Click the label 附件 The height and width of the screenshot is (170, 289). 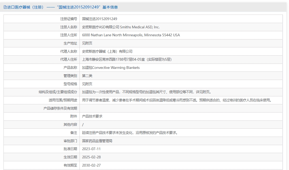tap(74, 117)
